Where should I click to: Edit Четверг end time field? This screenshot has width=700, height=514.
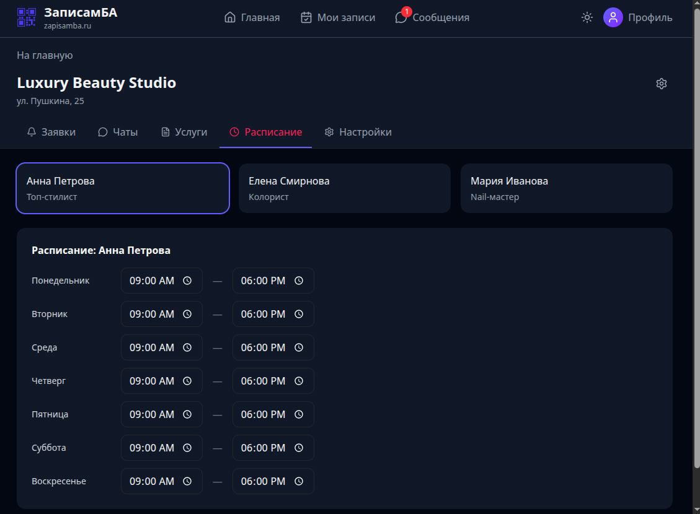pos(273,381)
